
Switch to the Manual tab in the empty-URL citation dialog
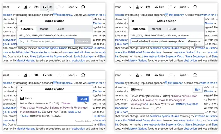coord(45,29)
